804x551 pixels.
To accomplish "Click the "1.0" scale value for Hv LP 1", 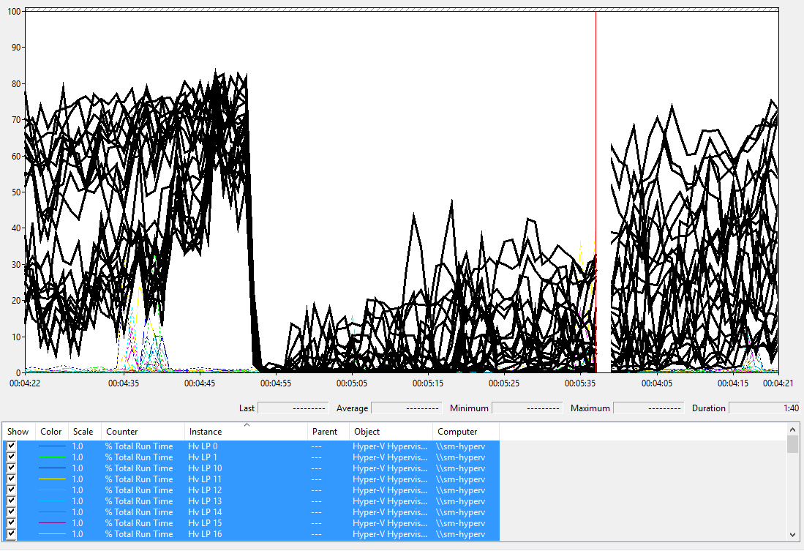I will tap(78, 457).
